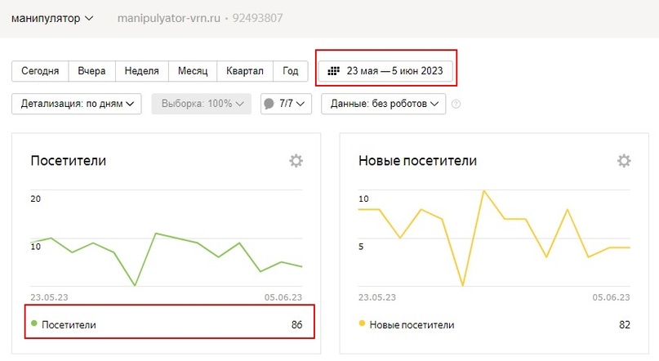Screen dimensions: 659x361
Task: Click counter number 92493807
Action: tap(257, 19)
